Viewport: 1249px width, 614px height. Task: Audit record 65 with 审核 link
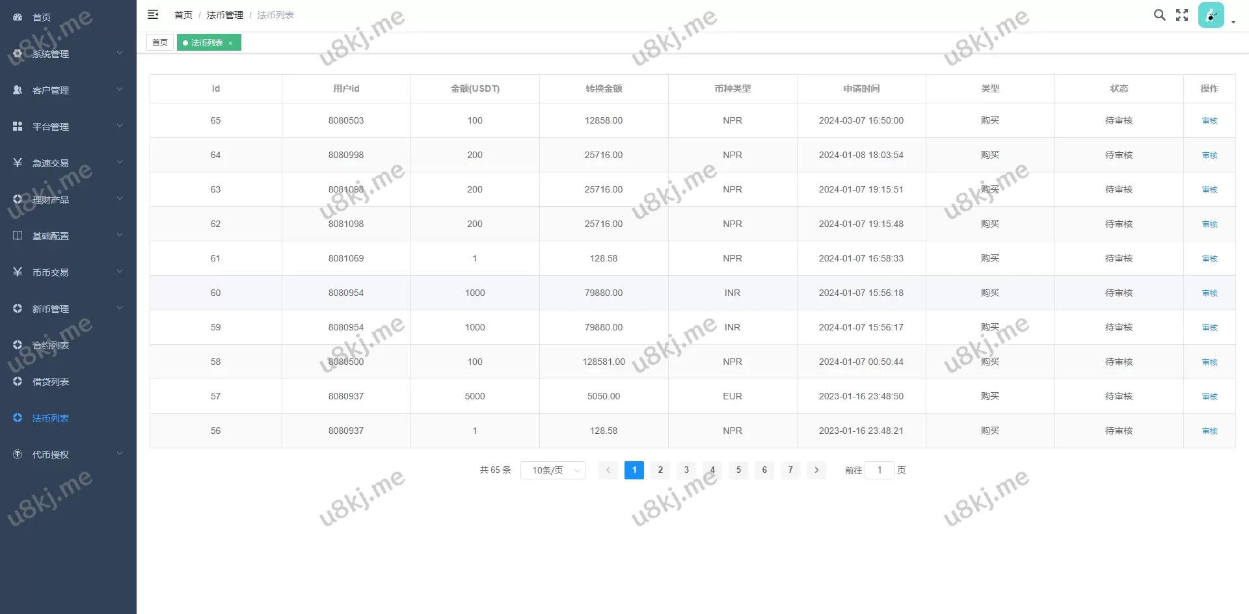1209,120
